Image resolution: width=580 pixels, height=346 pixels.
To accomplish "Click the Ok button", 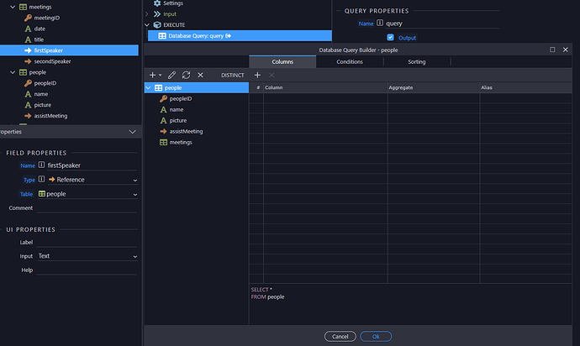I will coord(376,336).
